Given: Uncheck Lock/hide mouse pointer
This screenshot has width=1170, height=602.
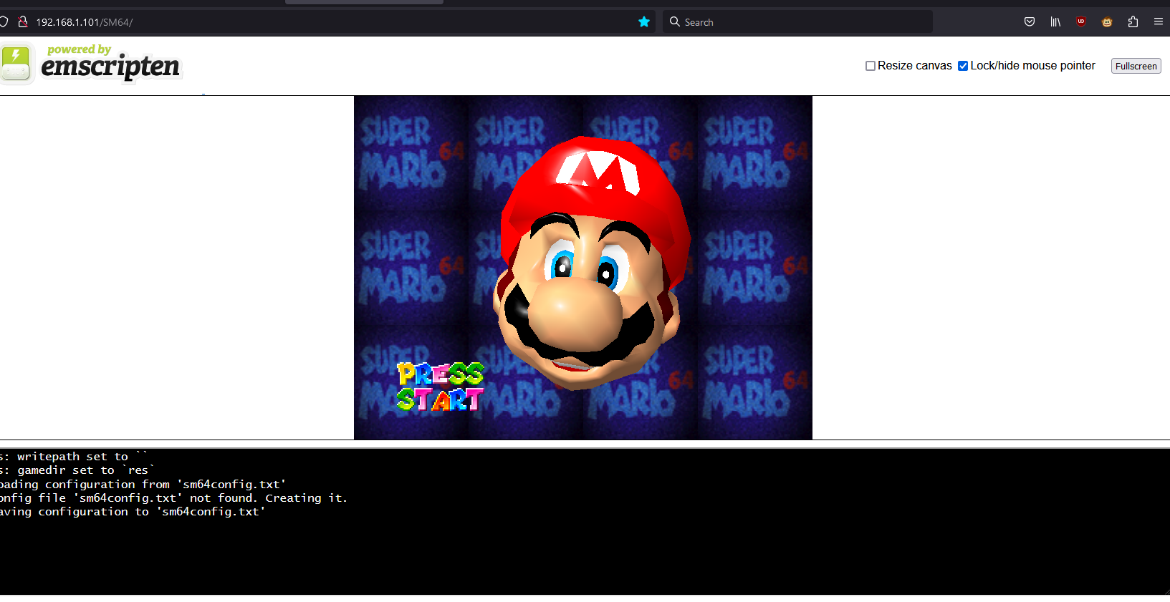Looking at the screenshot, I should [963, 66].
